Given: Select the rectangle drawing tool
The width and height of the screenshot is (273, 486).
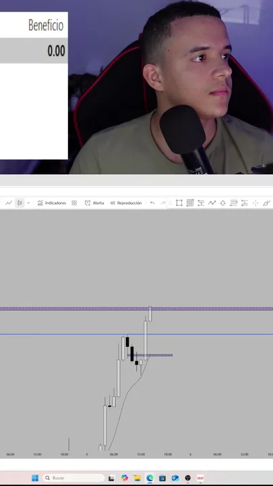Looking at the screenshot, I should point(179,203).
